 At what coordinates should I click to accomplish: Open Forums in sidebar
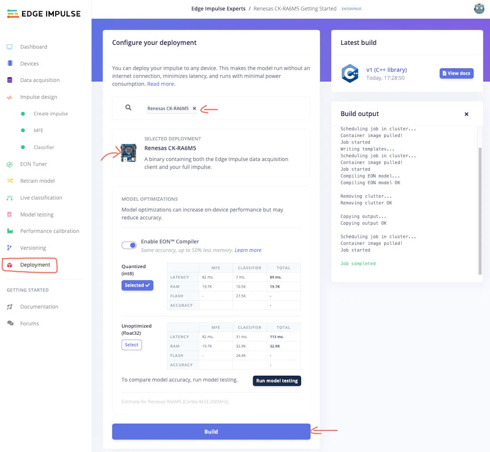29,323
